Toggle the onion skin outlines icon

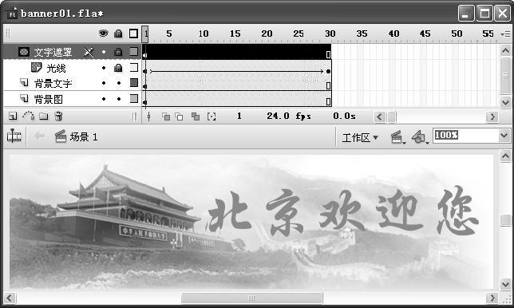[179, 116]
